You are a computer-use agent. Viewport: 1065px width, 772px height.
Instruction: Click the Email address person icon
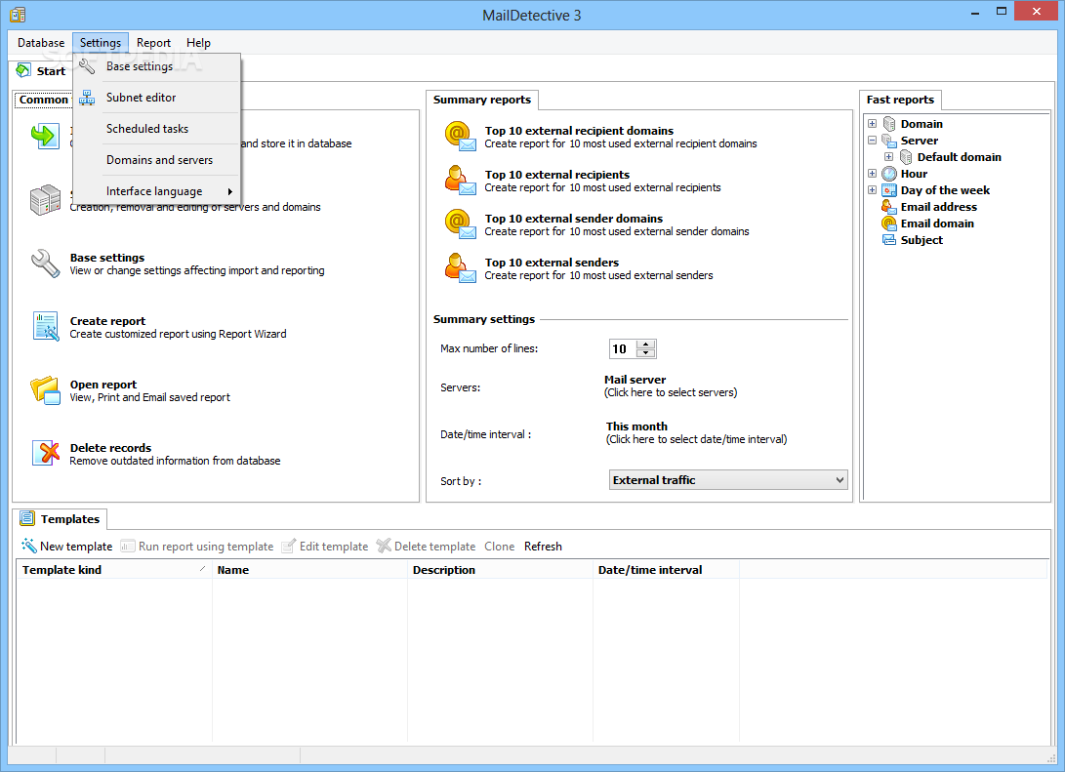889,206
